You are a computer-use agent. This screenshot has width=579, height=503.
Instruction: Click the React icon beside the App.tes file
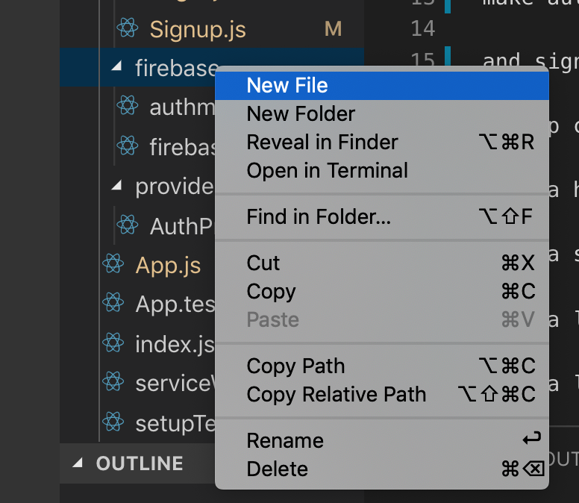pyautogui.click(x=113, y=303)
